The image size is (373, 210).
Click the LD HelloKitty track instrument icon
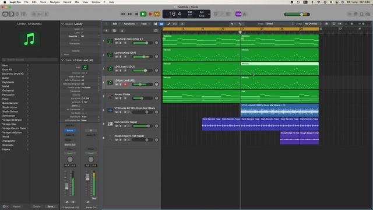tap(110, 55)
